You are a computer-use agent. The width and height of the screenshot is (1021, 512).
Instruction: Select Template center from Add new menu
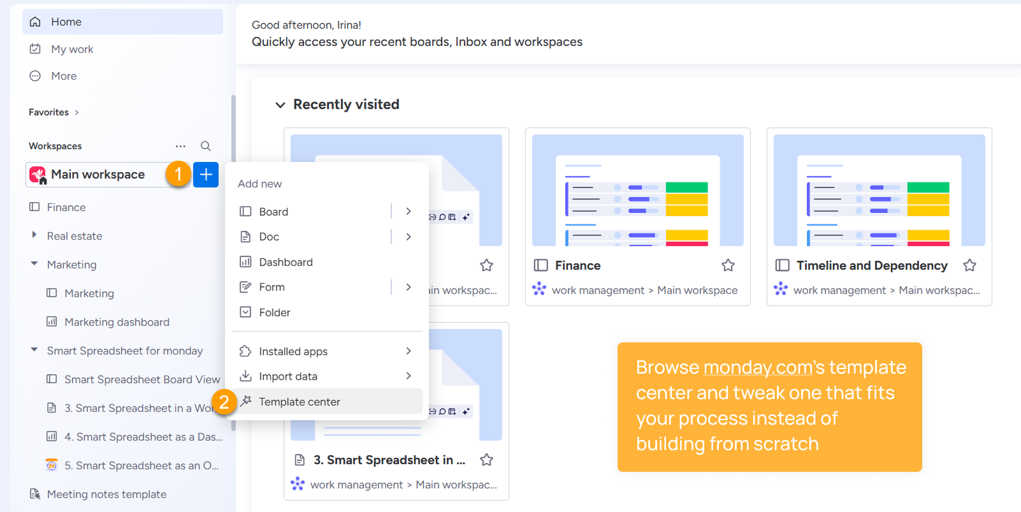coord(300,402)
